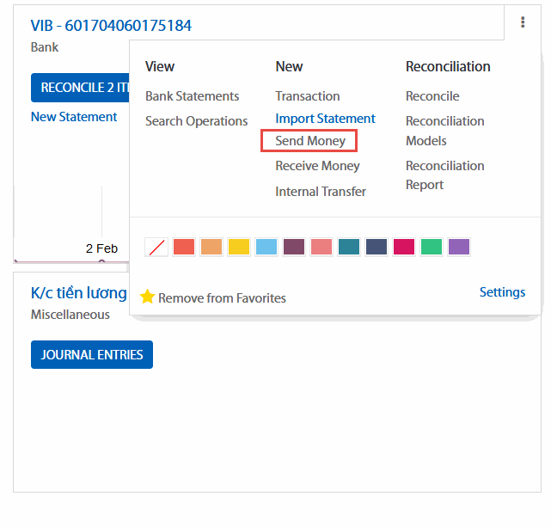Open Import Statement from New column
The height and width of the screenshot is (527, 551).
point(325,119)
